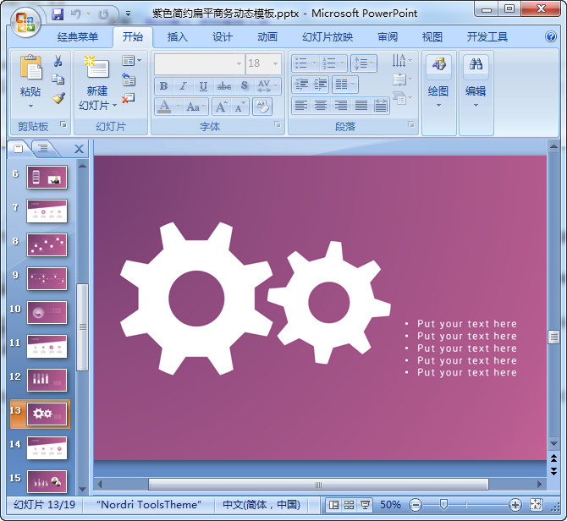Toggle italic formatting

(x=183, y=86)
